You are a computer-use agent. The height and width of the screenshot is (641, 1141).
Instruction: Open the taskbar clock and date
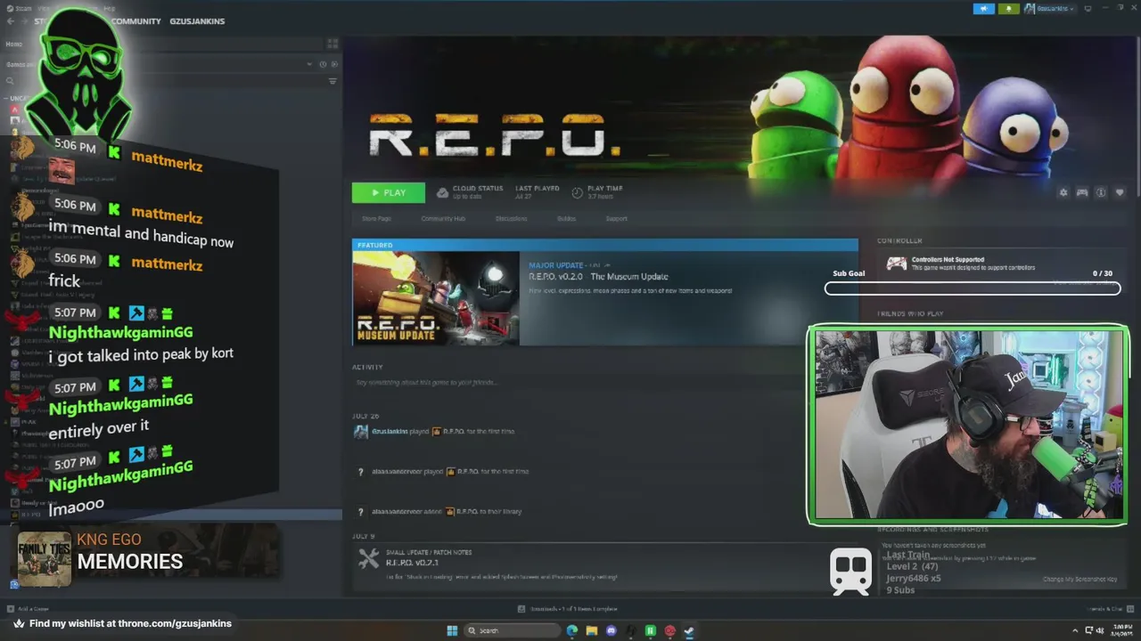[x=1120, y=630]
